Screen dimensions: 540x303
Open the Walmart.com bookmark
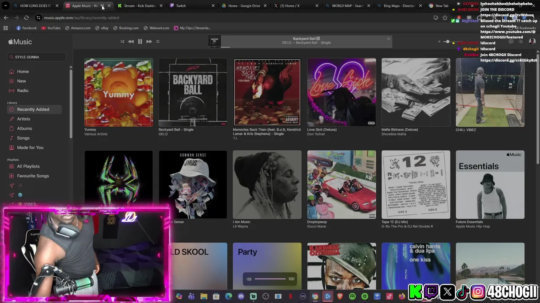point(157,28)
